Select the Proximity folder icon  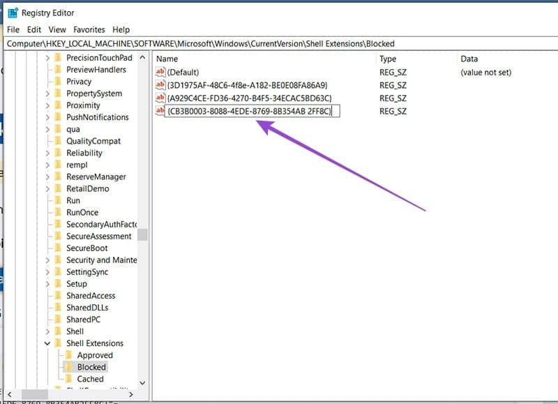(58, 105)
